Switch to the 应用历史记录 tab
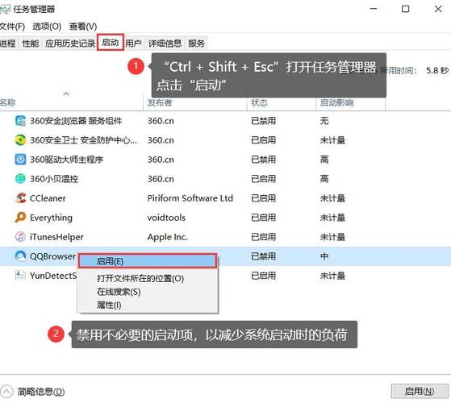 click(70, 44)
